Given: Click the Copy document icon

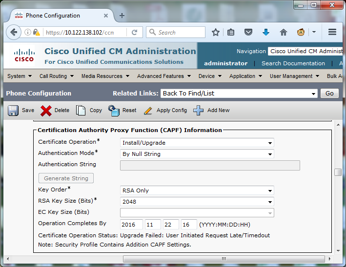Looking at the screenshot, I should (x=81, y=111).
